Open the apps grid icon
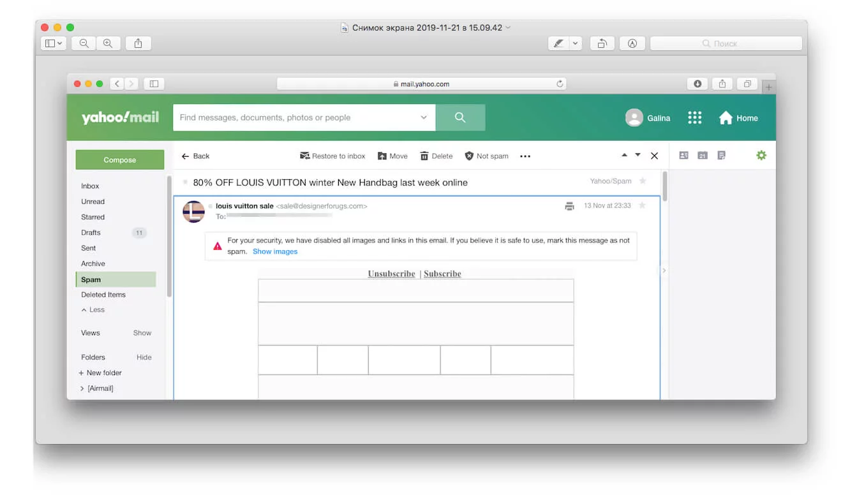 (694, 117)
